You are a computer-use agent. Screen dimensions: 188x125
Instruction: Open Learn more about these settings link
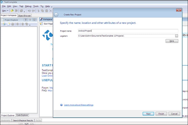(78, 105)
